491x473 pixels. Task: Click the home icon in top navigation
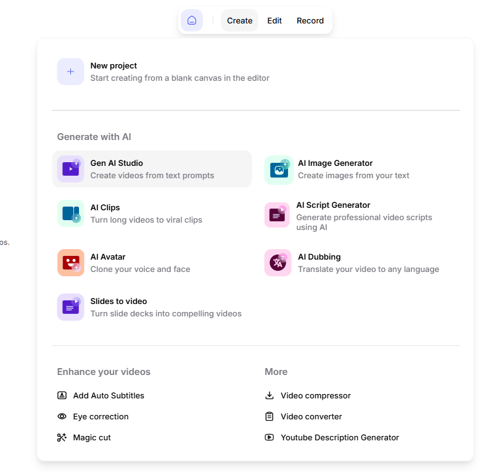pos(192,20)
